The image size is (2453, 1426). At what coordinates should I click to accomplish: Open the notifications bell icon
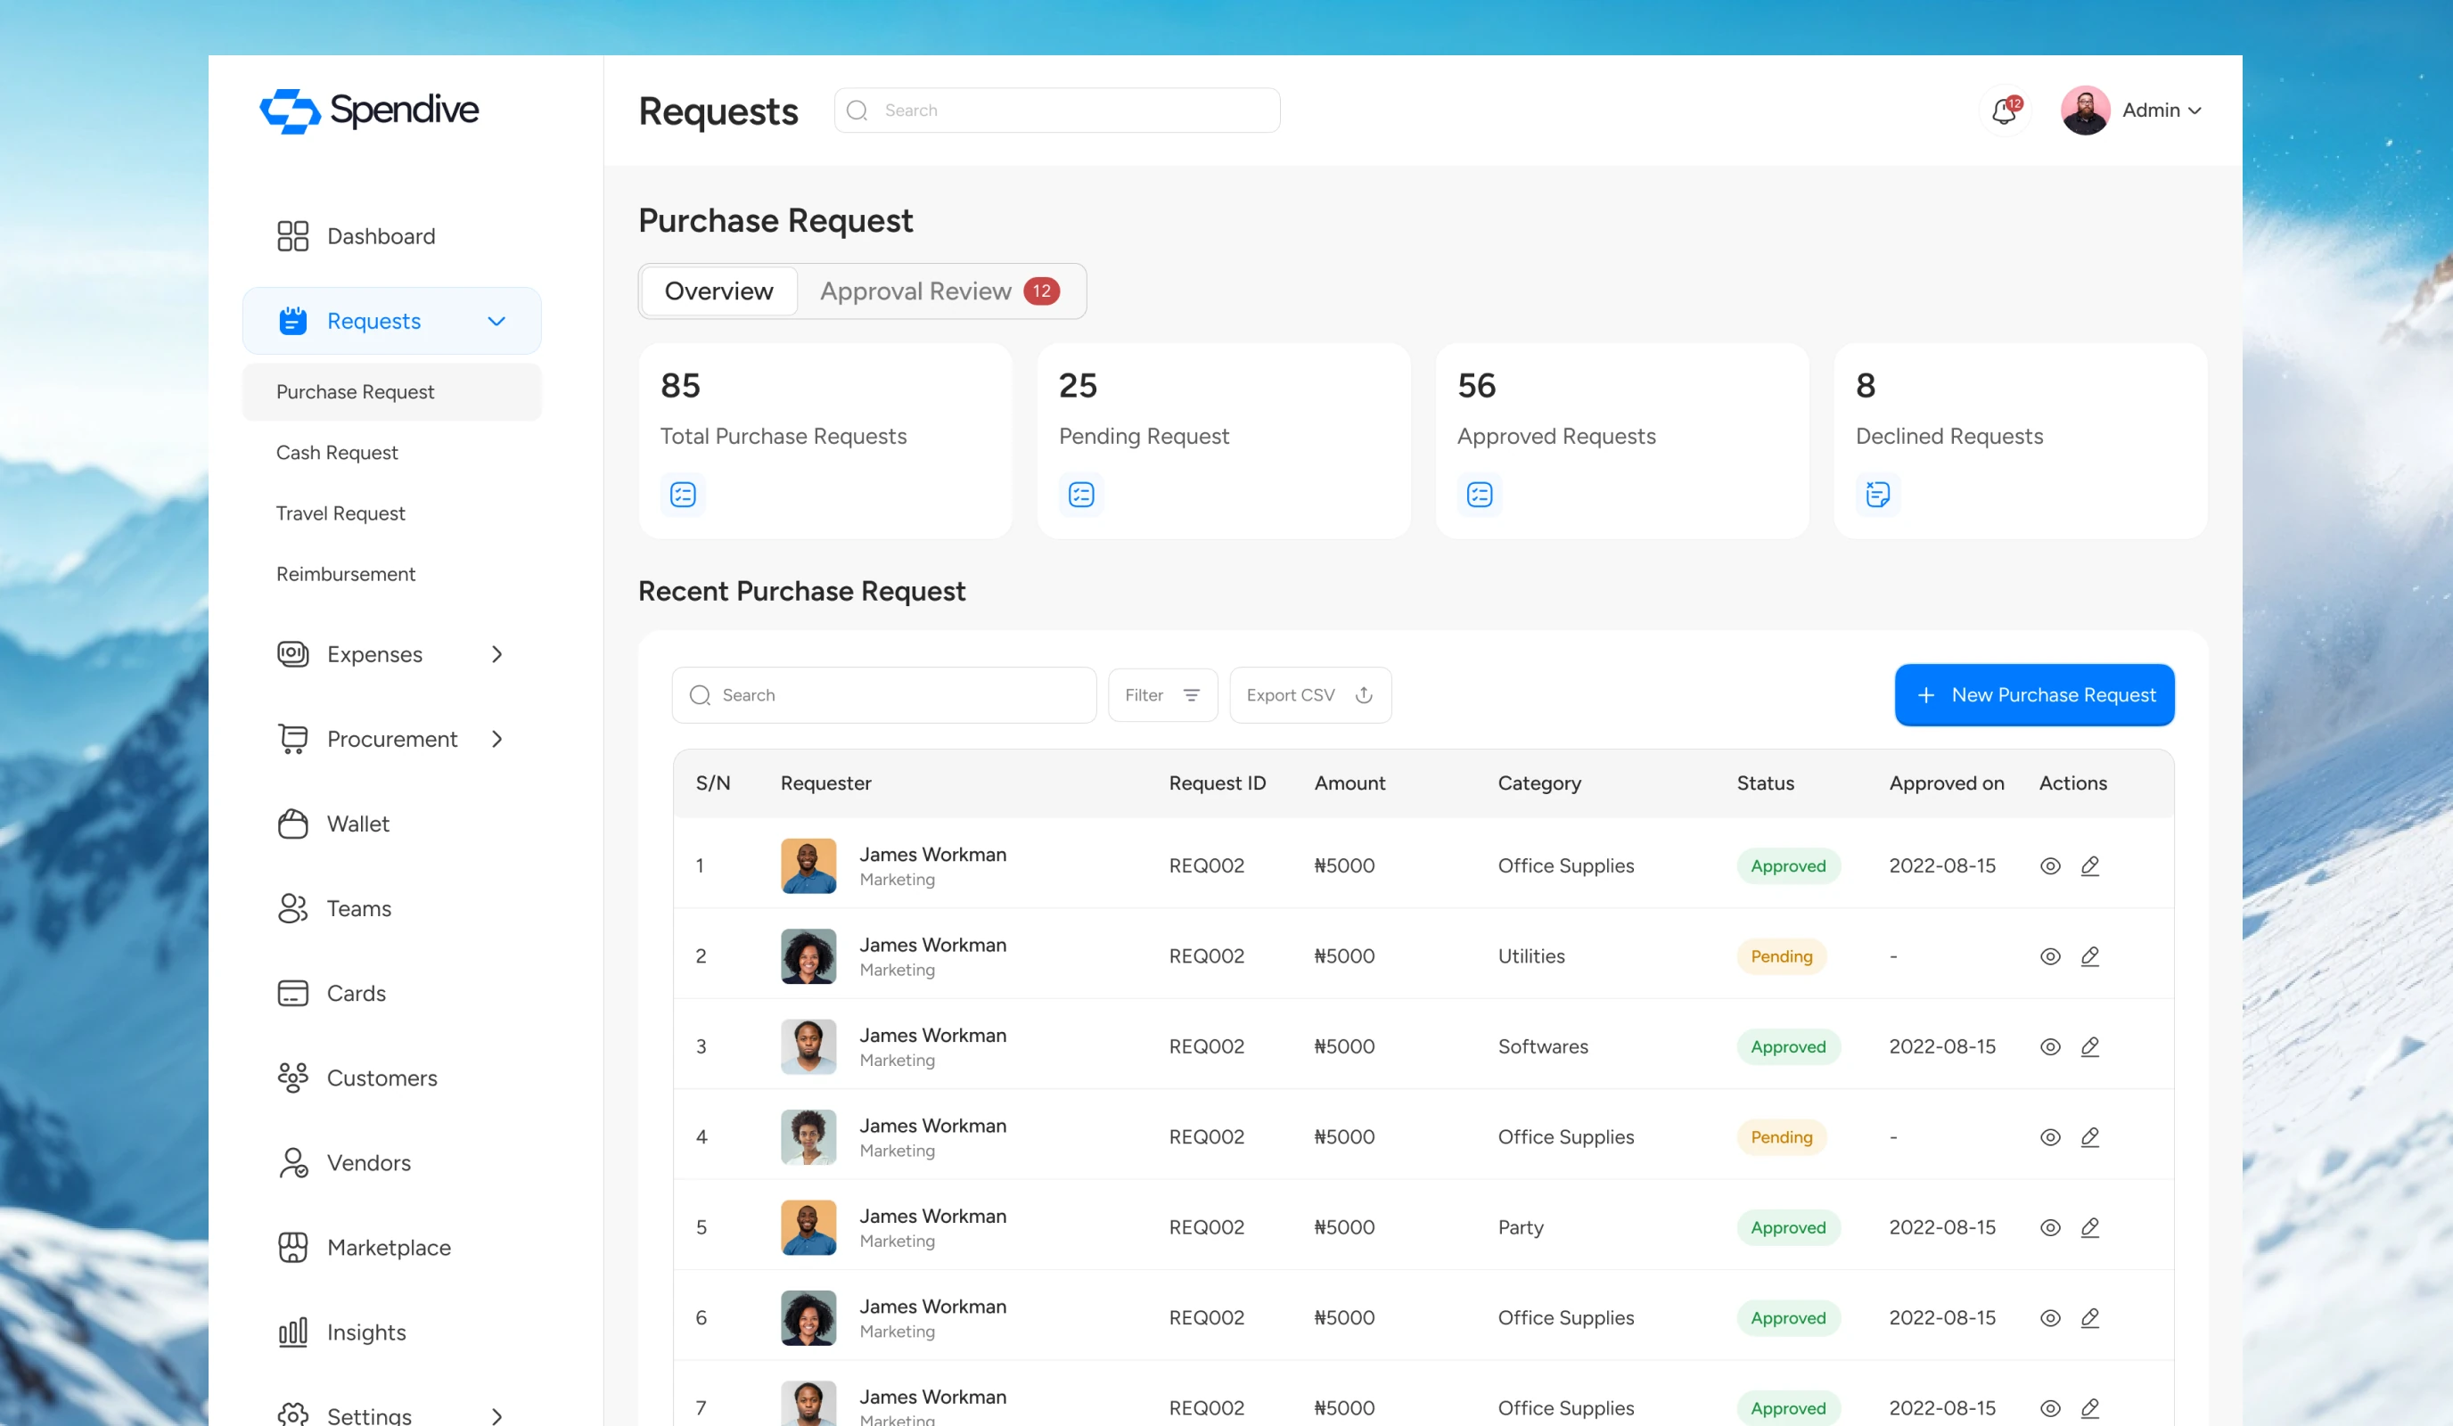click(2005, 111)
